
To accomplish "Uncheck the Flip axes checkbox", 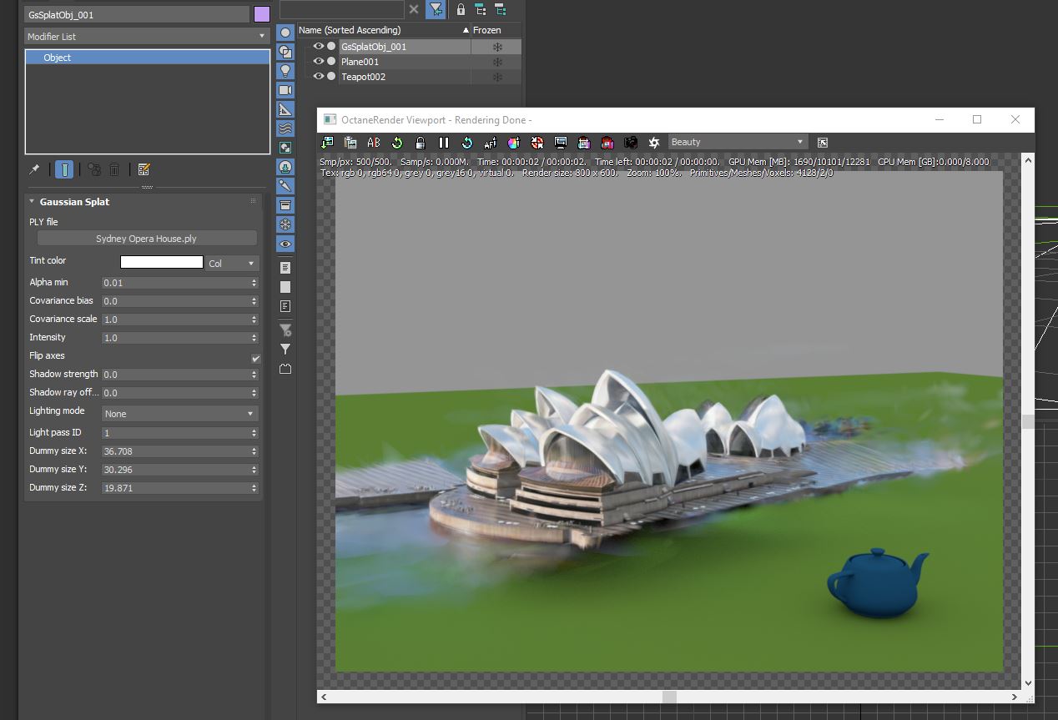I will (x=255, y=358).
